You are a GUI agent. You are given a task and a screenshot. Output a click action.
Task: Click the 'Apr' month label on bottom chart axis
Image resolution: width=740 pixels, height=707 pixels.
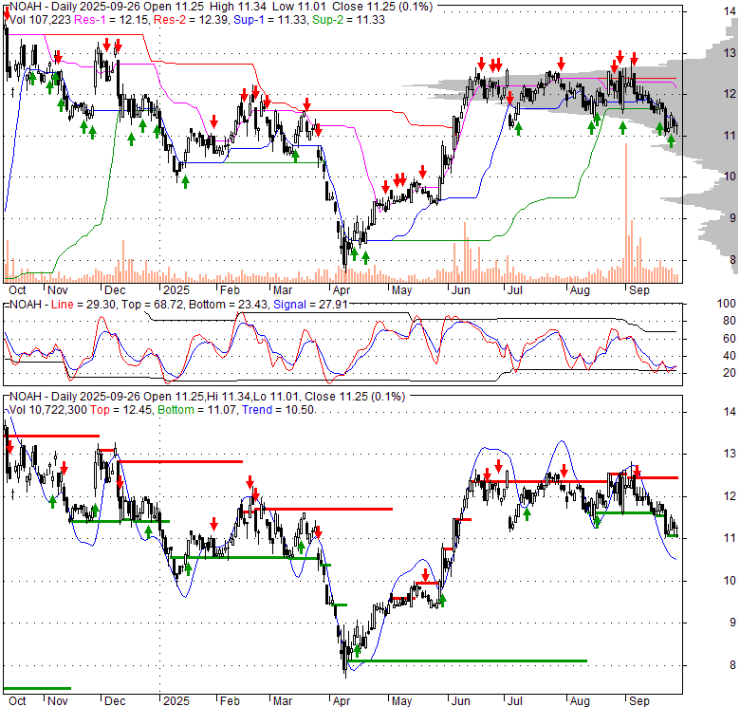point(342,701)
